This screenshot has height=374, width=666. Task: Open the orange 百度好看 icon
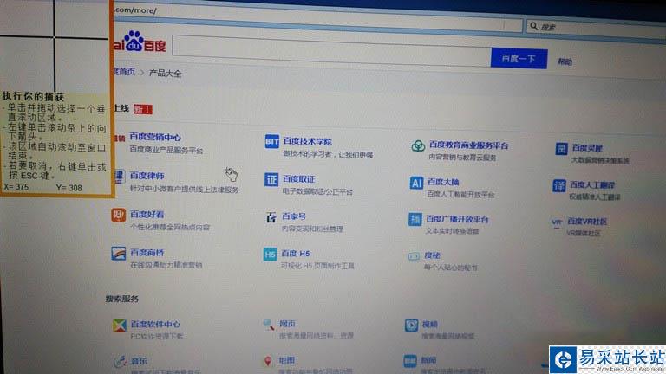(x=118, y=215)
